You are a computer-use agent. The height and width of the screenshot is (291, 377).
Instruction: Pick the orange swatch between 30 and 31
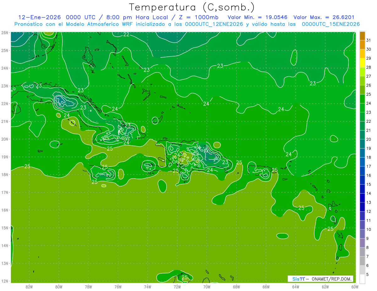362,45
